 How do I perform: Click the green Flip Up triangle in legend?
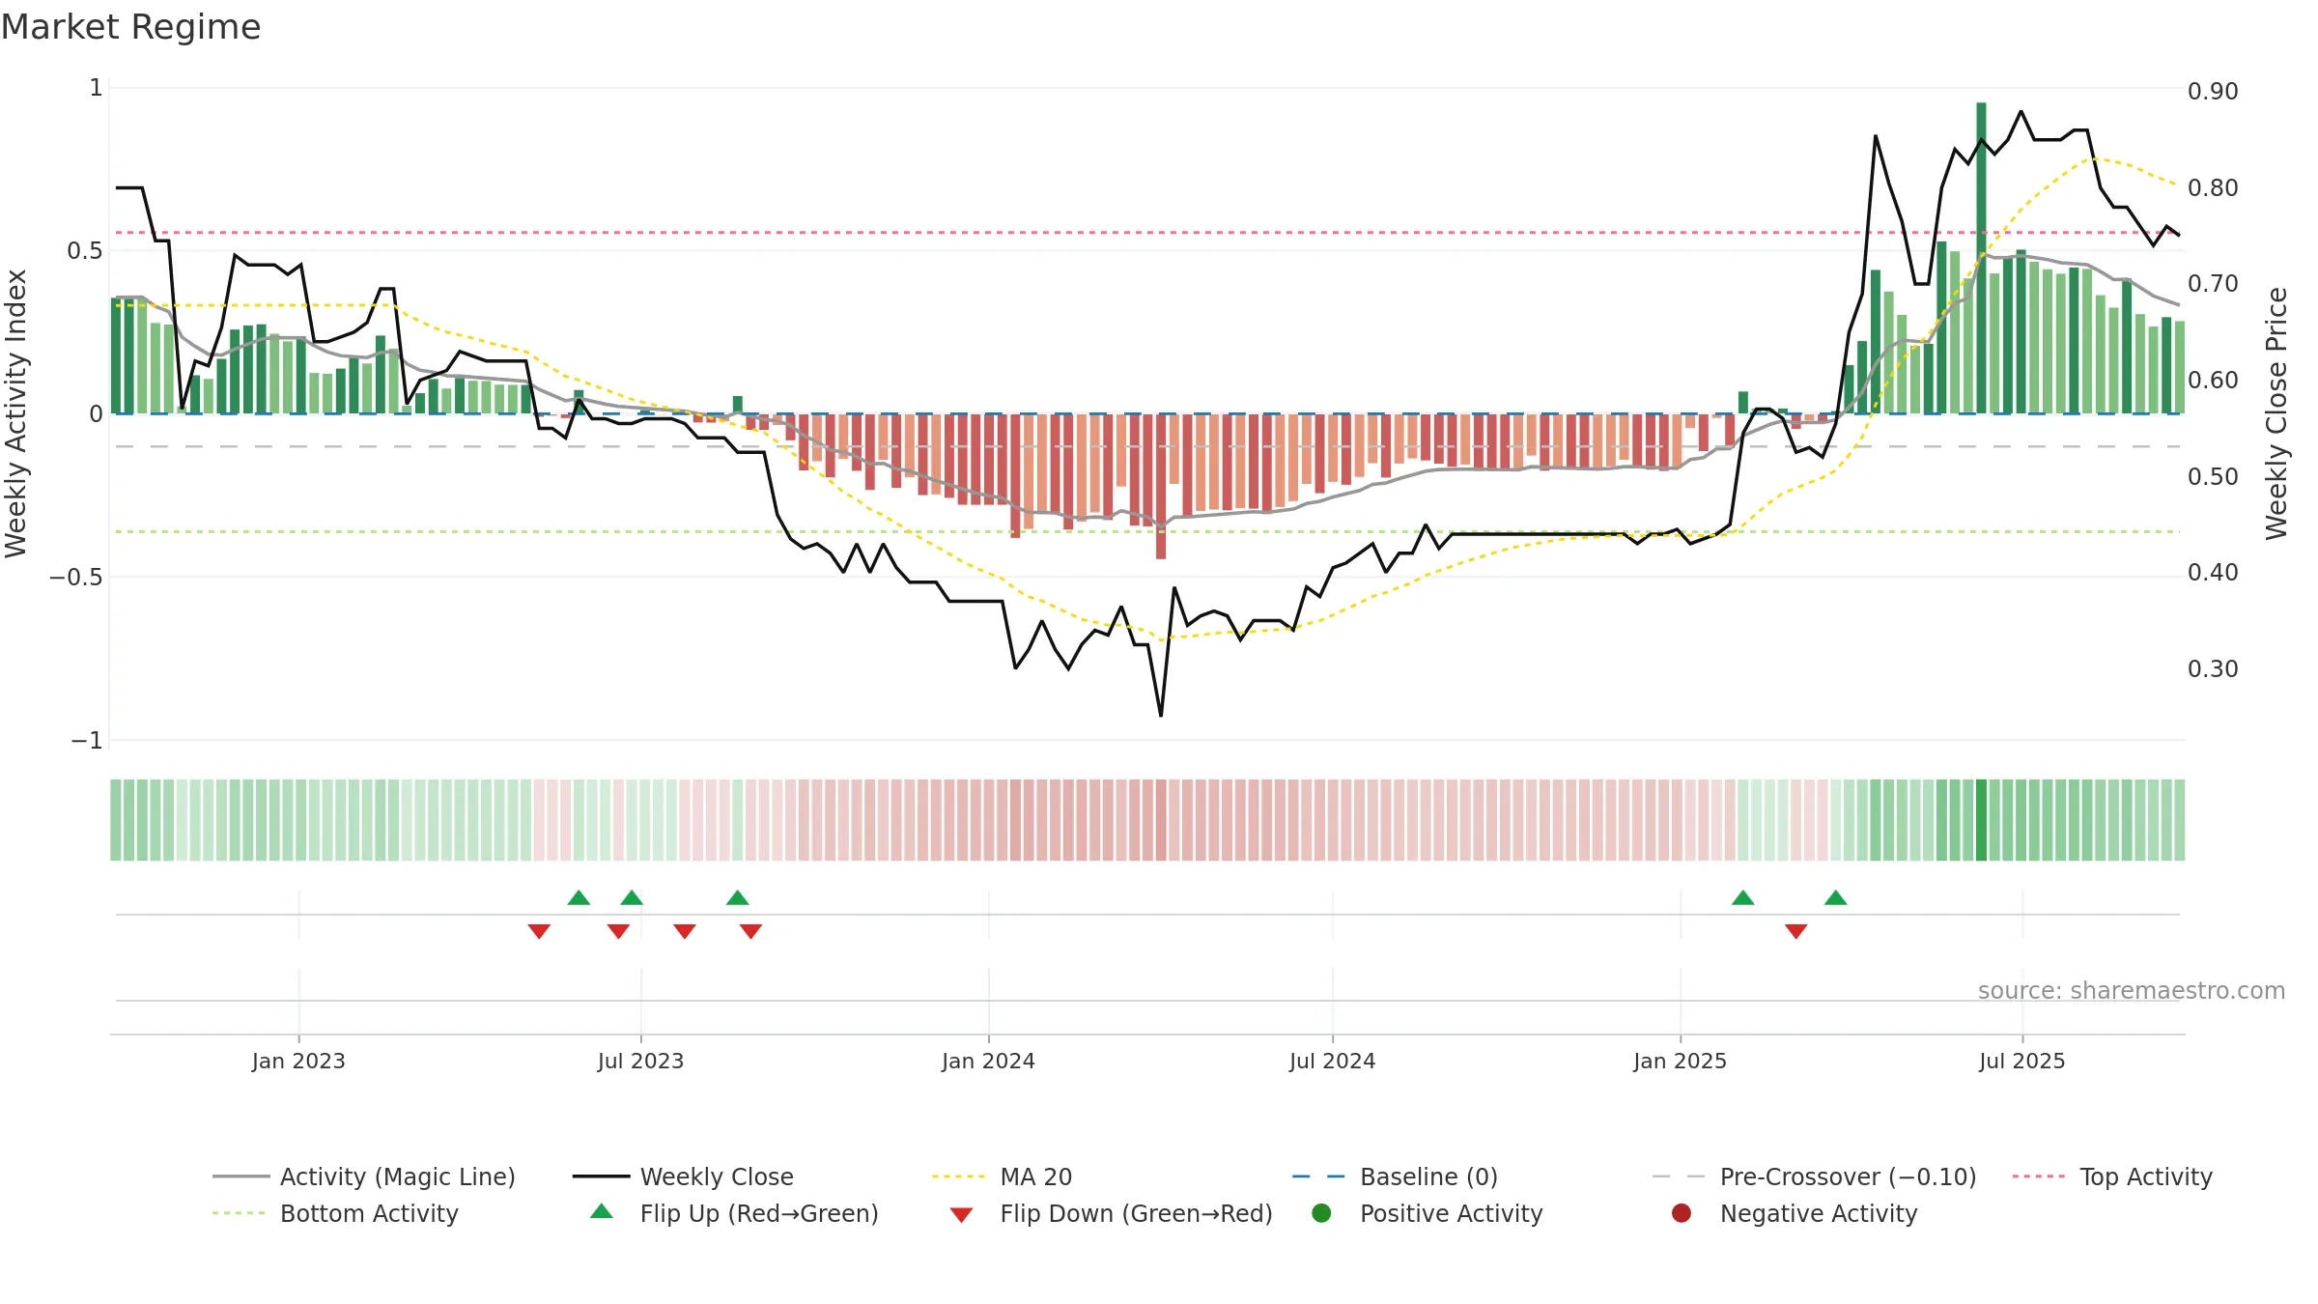(x=602, y=1211)
